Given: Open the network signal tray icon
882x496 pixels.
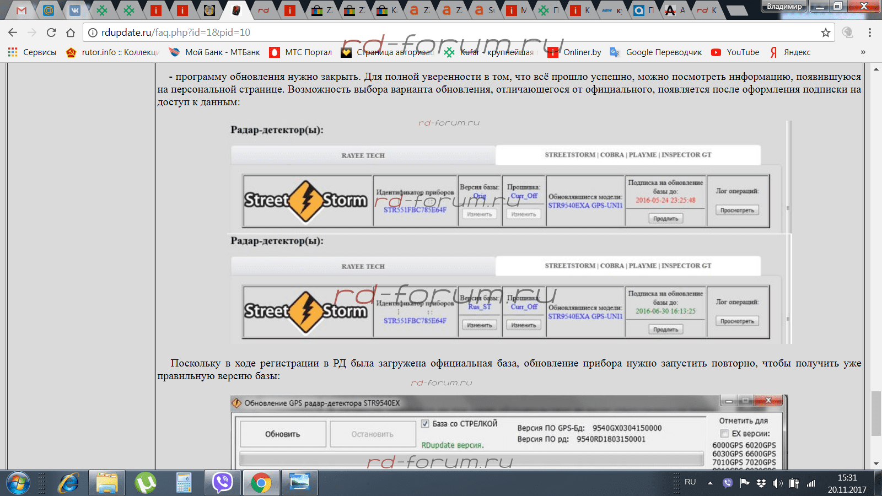Looking at the screenshot, I should point(811,483).
